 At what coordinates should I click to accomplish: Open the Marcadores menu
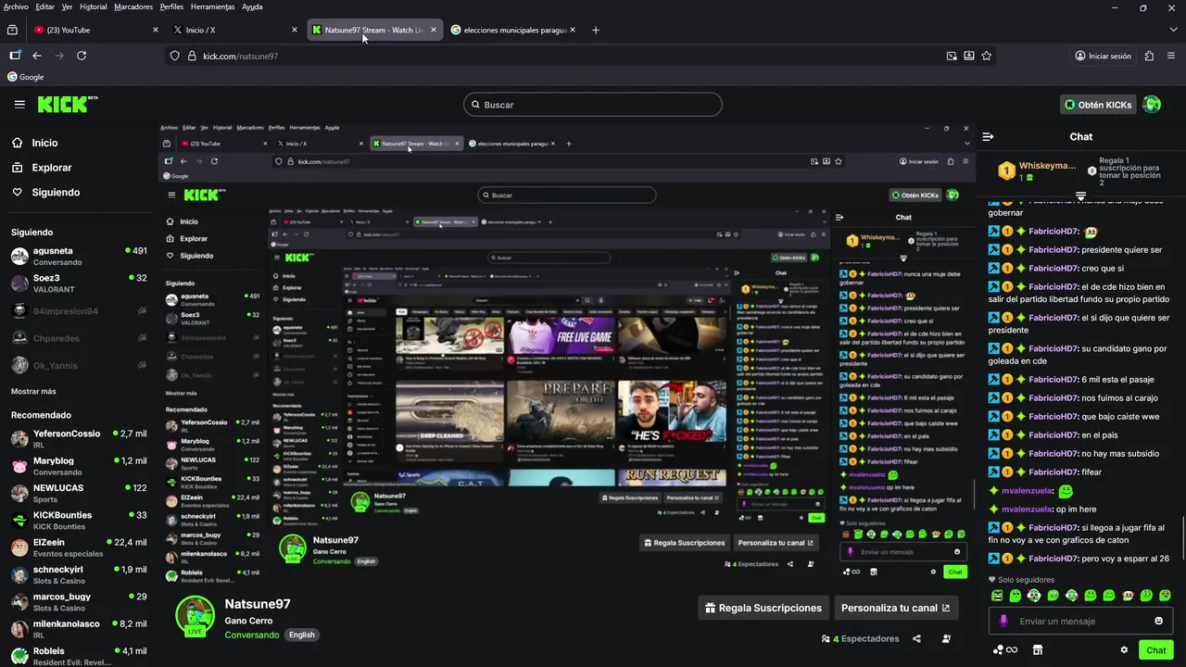point(133,6)
